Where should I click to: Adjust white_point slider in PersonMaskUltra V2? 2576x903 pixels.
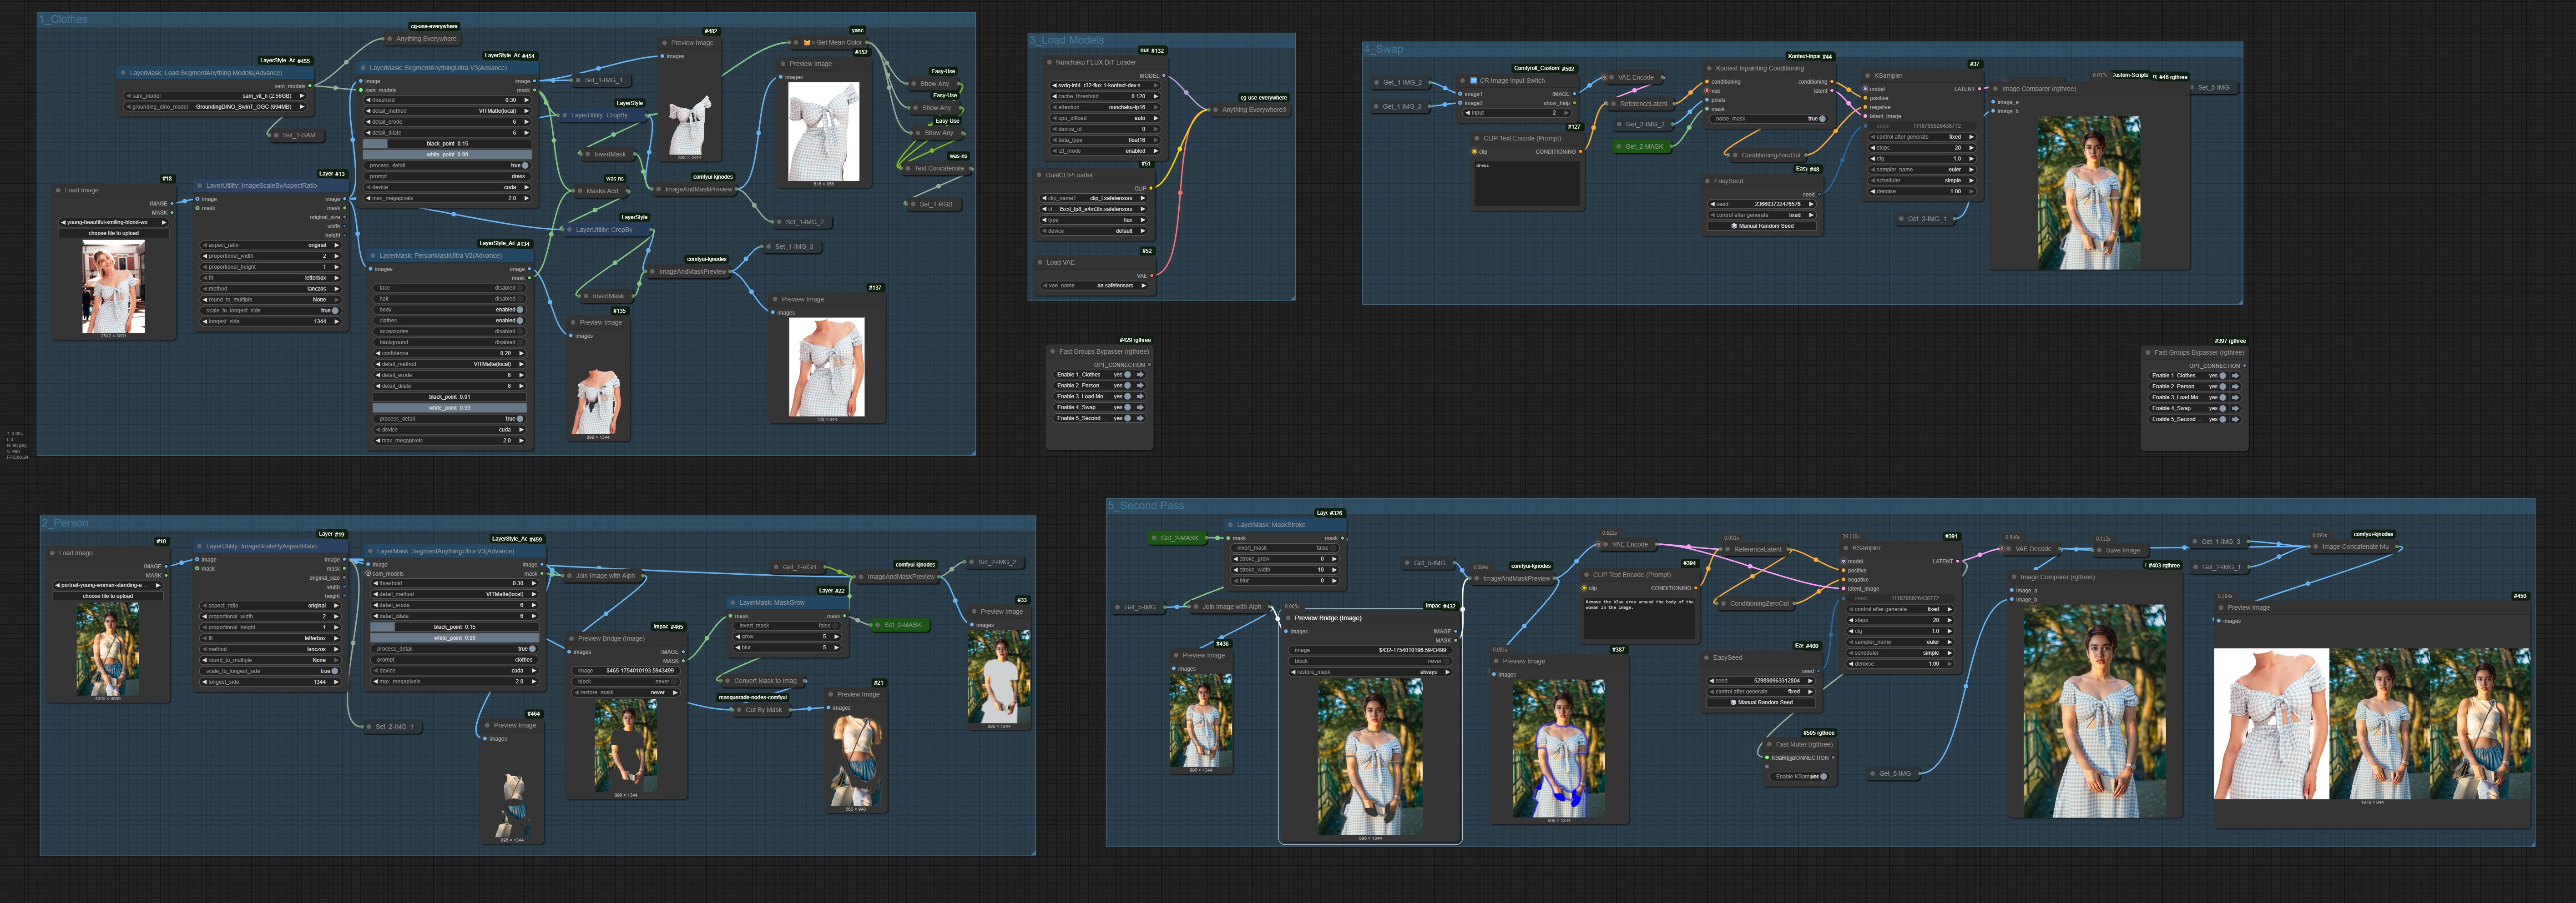tap(449, 407)
